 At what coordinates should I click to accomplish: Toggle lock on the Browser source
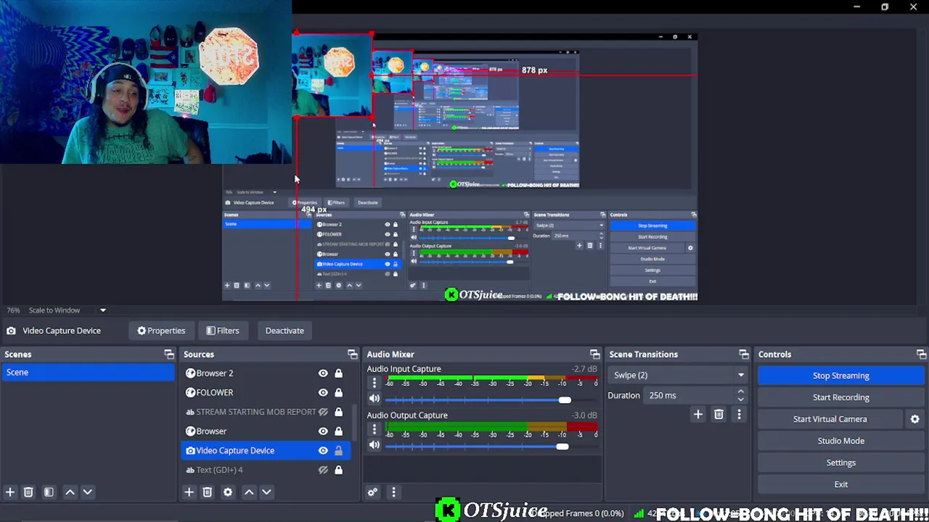(x=338, y=431)
